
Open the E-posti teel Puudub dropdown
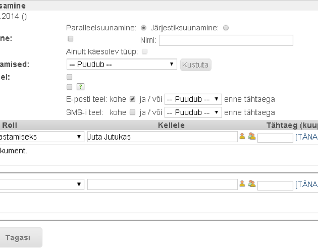tap(193, 99)
